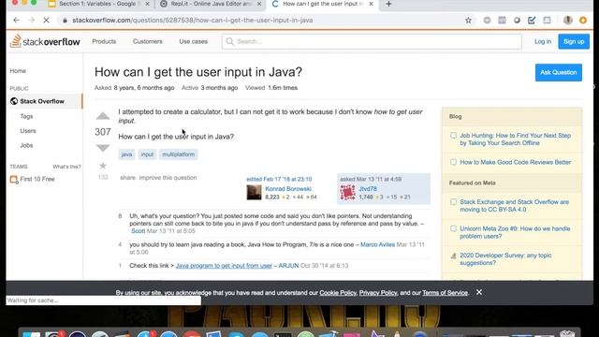This screenshot has width=599, height=337.
Task: Dismiss the cookie policy banner
Action: (479, 292)
